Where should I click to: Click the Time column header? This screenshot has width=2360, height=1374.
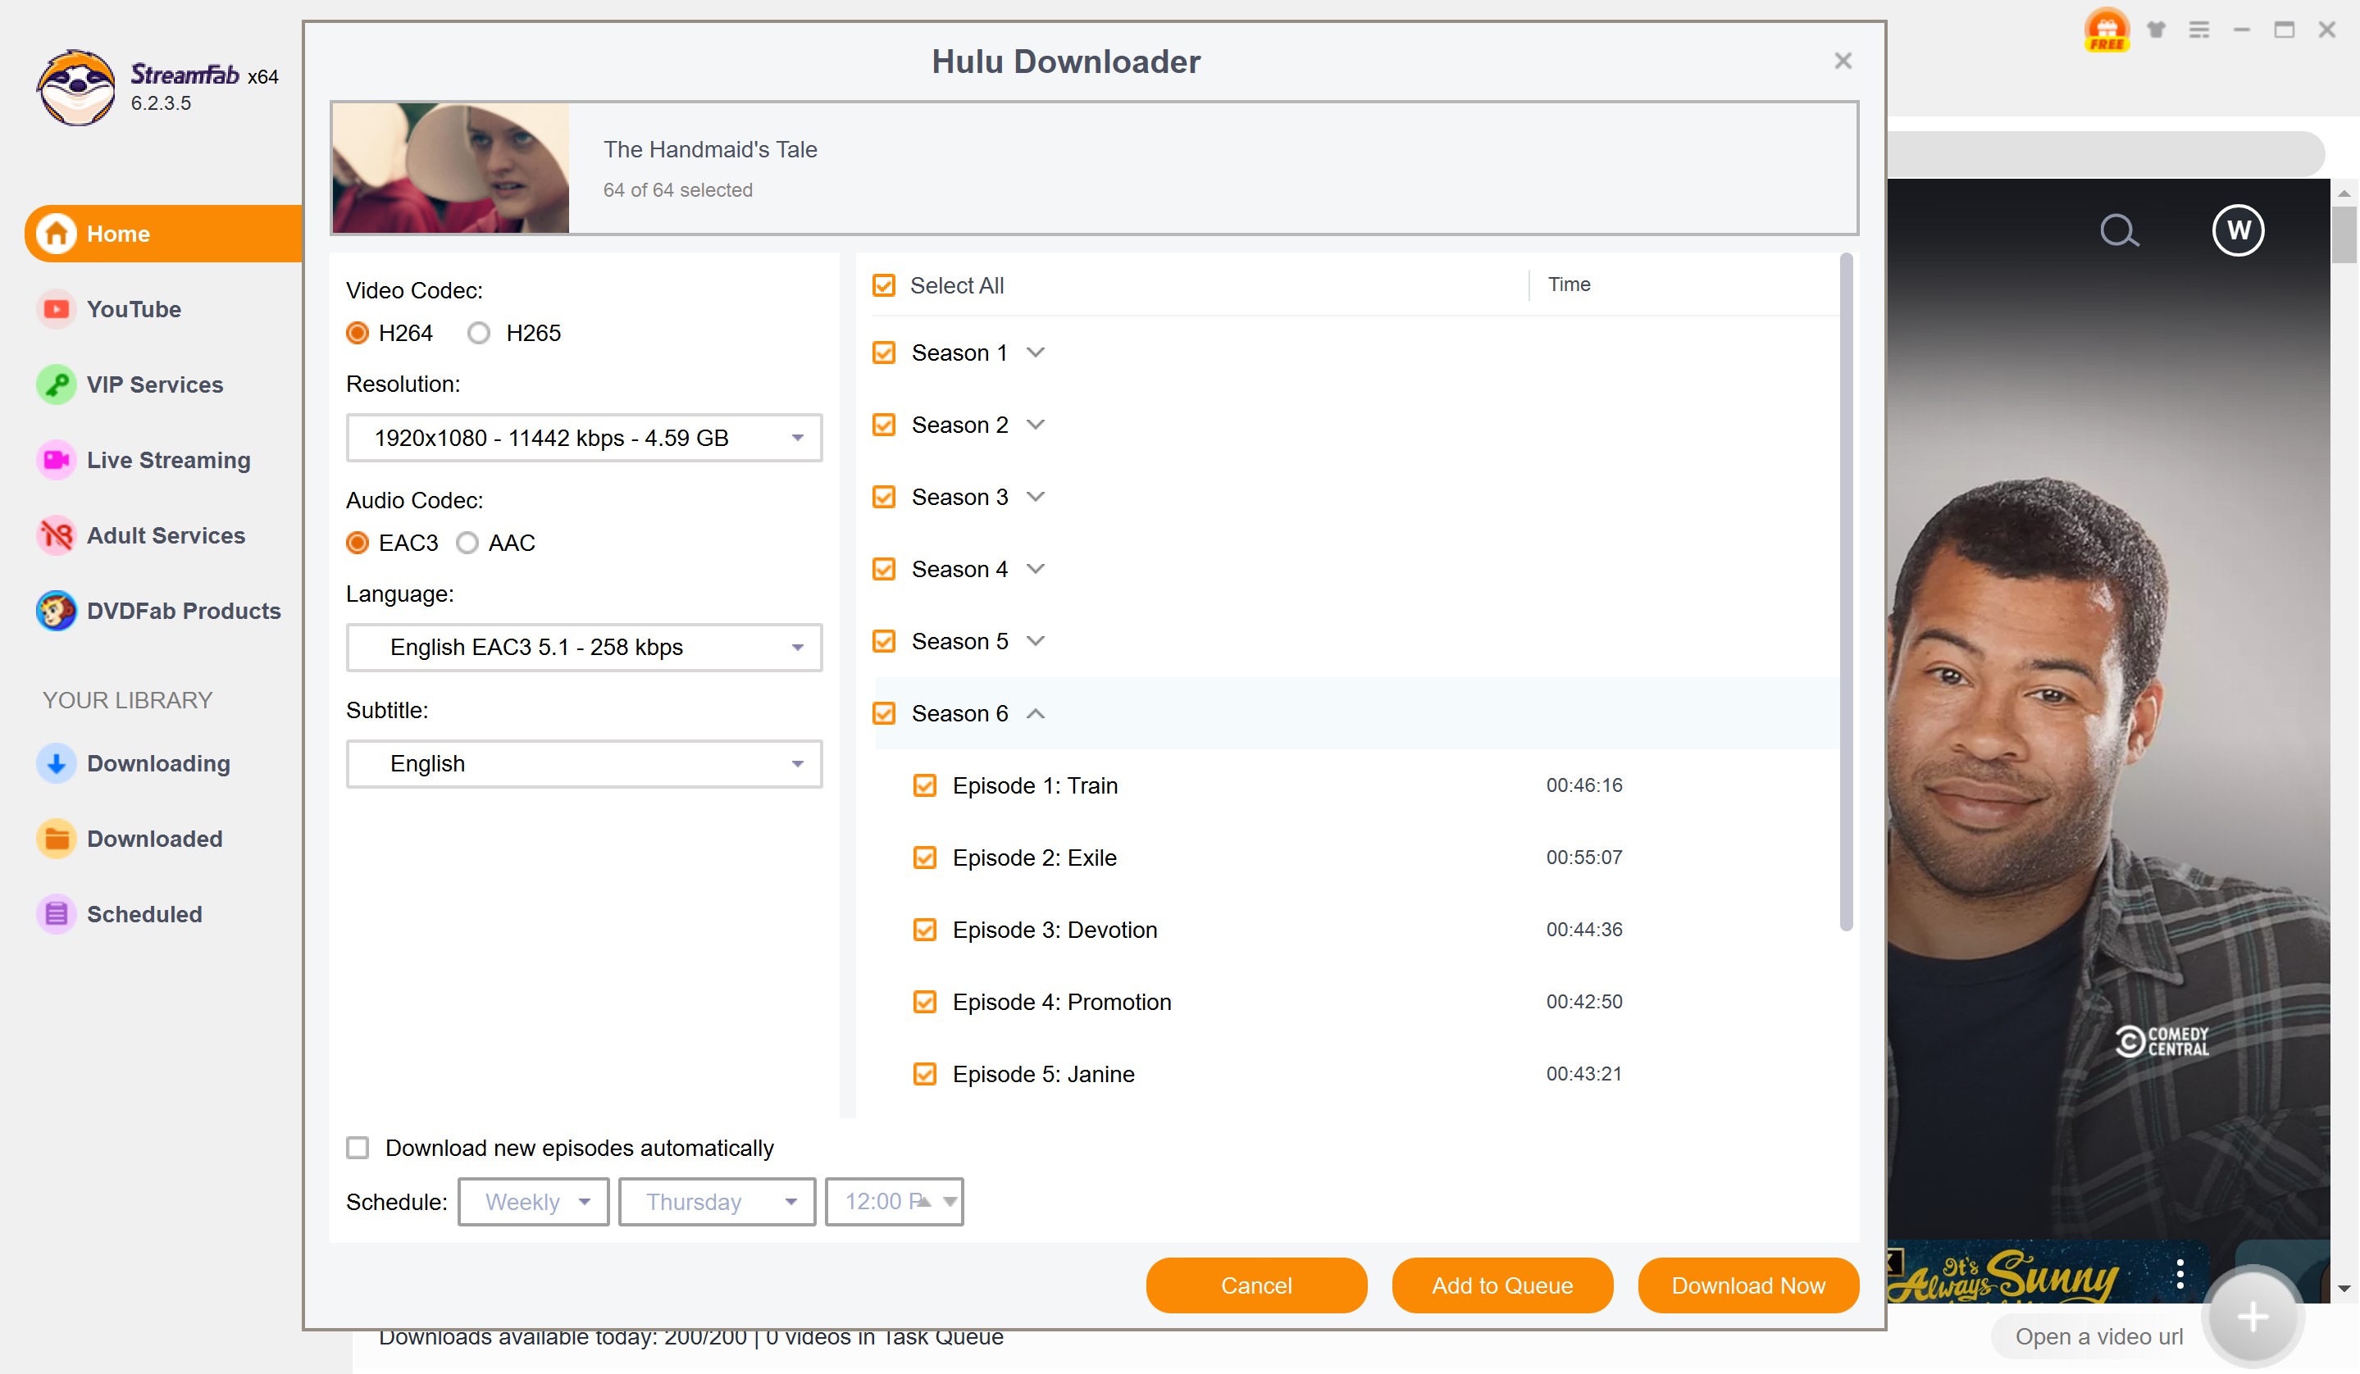pos(1569,284)
